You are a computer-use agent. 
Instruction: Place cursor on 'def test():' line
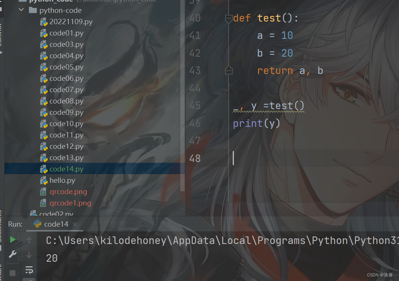[265, 18]
